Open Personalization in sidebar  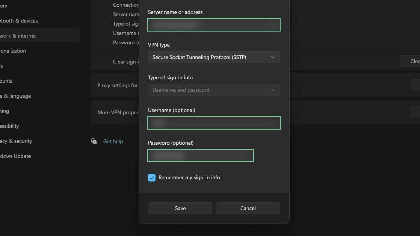[x=13, y=51]
